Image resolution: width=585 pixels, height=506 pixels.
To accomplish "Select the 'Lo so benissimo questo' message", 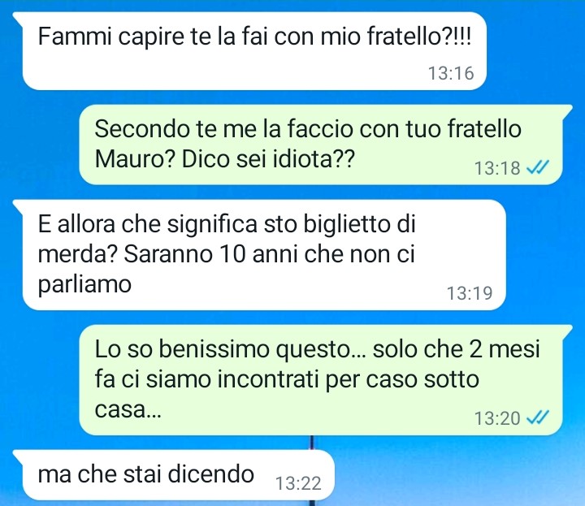I will pyautogui.click(x=321, y=380).
